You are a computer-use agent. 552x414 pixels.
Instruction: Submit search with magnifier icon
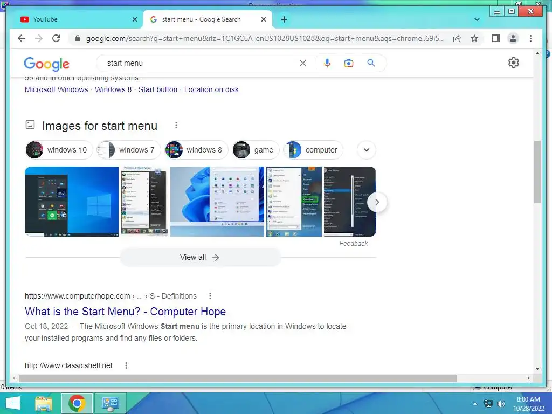pos(371,63)
